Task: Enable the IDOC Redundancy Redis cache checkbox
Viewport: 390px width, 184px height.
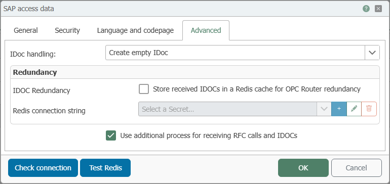Action: coord(144,89)
